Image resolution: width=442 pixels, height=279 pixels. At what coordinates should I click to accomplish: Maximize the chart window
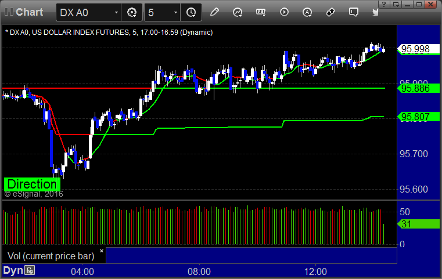coord(419,4)
